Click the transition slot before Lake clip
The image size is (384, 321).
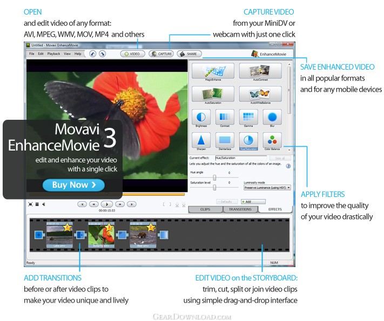point(39,235)
